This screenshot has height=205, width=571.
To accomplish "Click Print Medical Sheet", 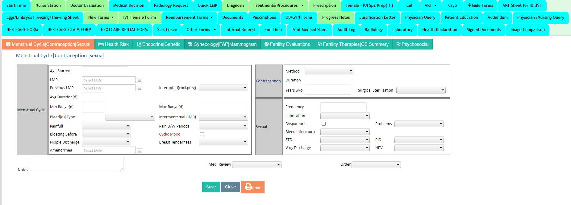I will [310, 30].
